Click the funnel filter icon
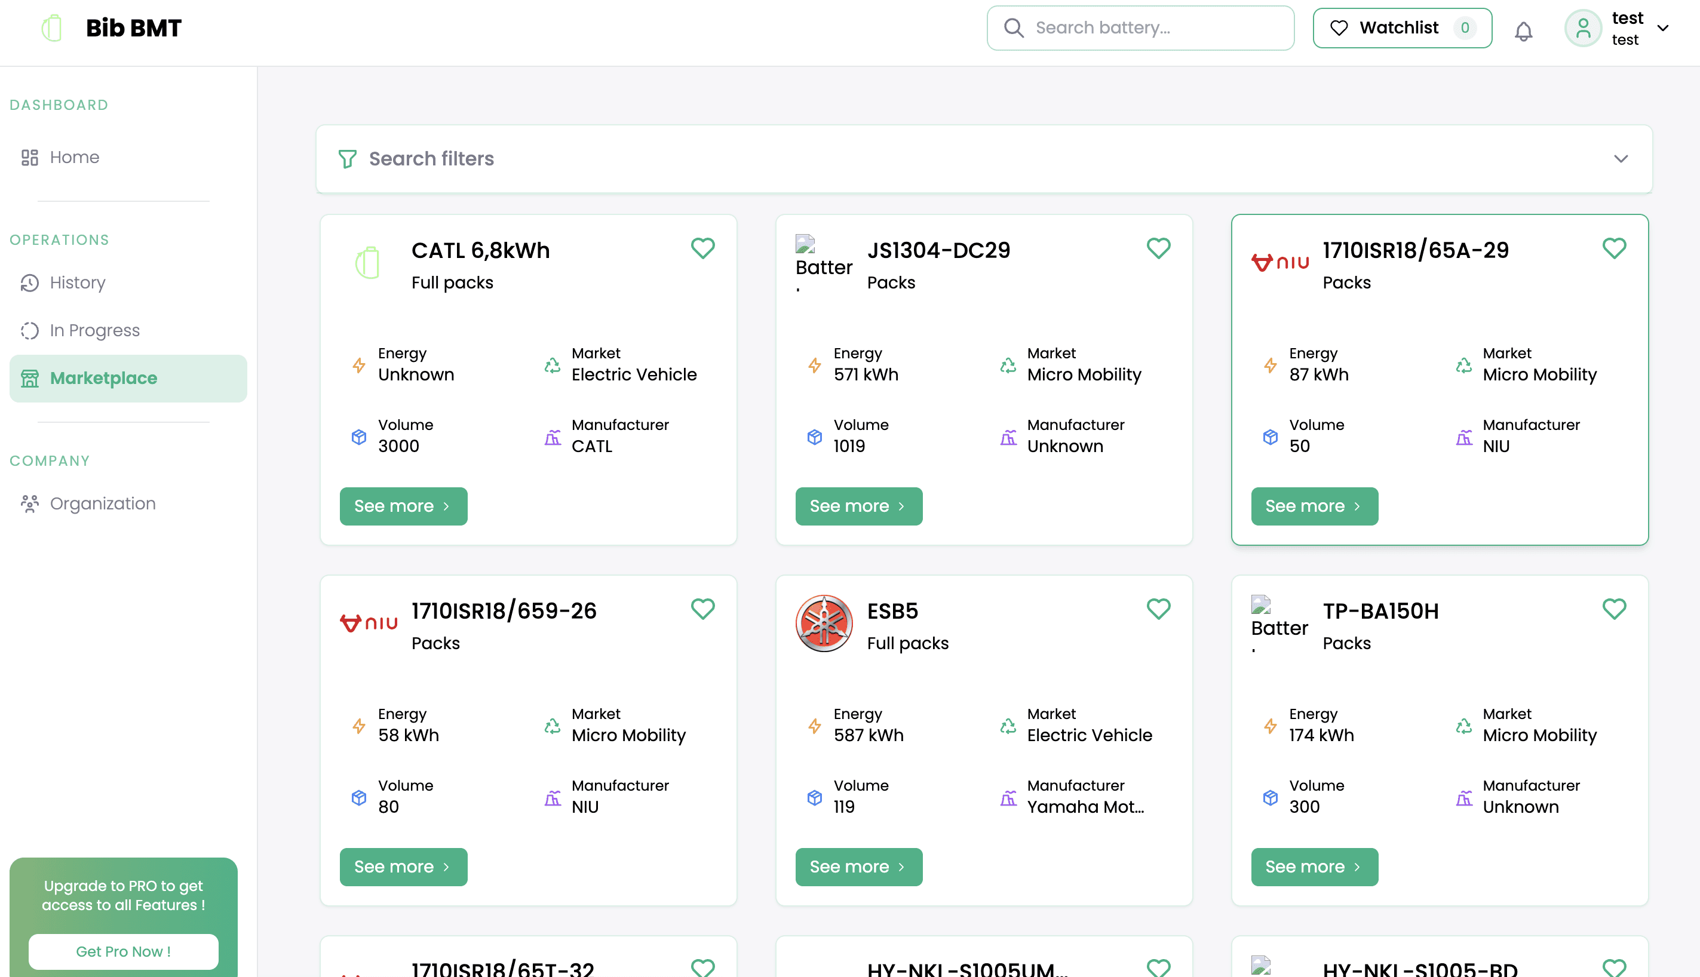Viewport: 1700px width, 977px height. click(x=347, y=159)
